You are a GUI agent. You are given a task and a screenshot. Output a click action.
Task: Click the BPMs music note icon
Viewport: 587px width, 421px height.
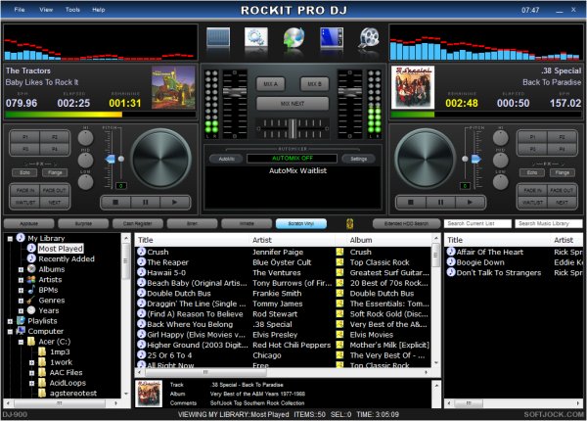(31, 290)
